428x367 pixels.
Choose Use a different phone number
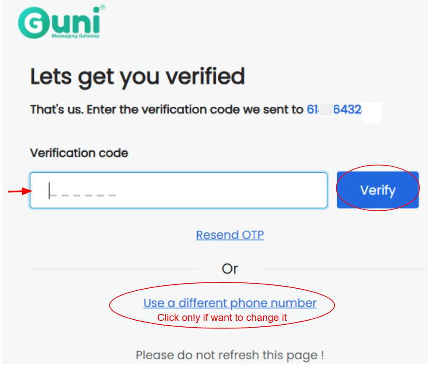pyautogui.click(x=230, y=303)
